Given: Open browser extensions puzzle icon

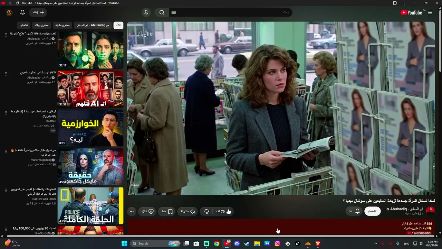Looking at the screenshot, I should (395, 3).
